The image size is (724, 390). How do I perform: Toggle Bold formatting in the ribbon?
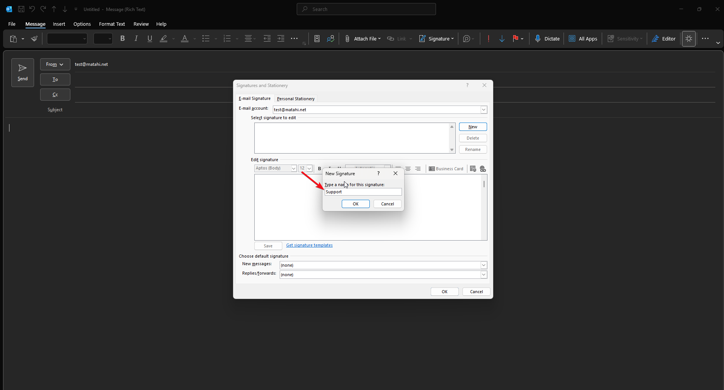tap(122, 39)
